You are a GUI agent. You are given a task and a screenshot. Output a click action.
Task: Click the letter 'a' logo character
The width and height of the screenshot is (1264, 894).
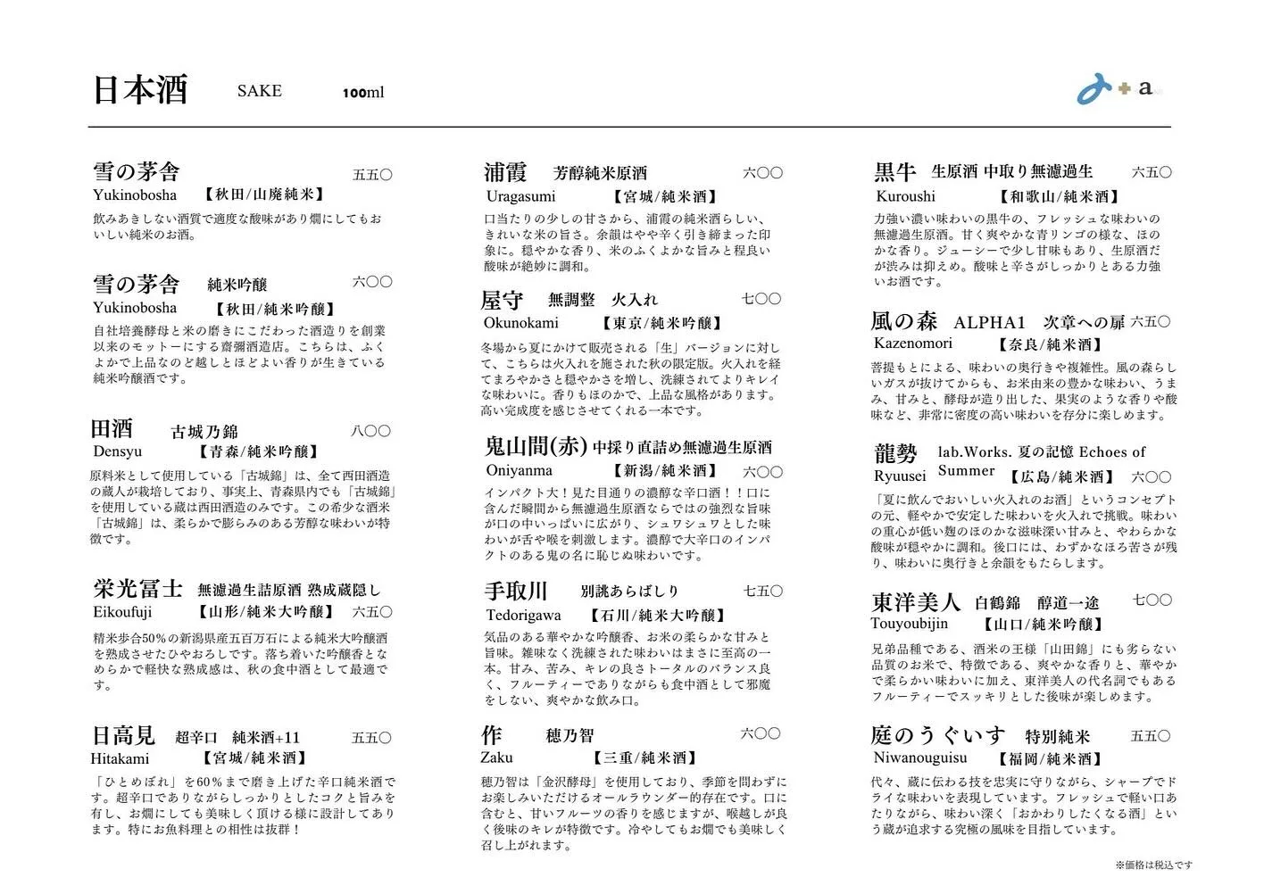point(1144,89)
